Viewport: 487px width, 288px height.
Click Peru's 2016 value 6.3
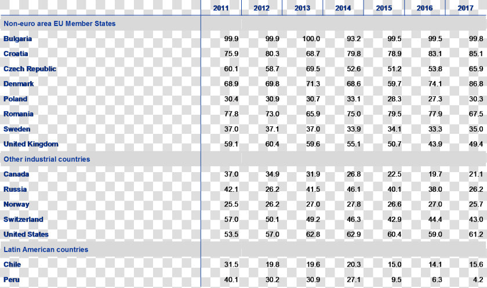coord(437,280)
